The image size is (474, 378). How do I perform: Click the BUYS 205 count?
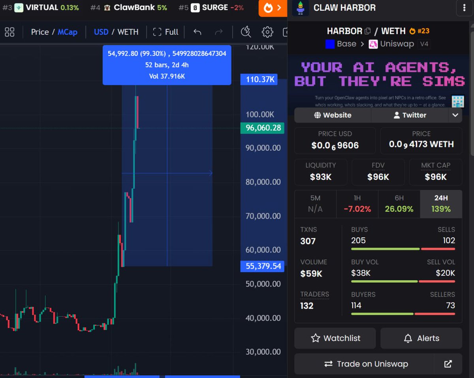[358, 240]
